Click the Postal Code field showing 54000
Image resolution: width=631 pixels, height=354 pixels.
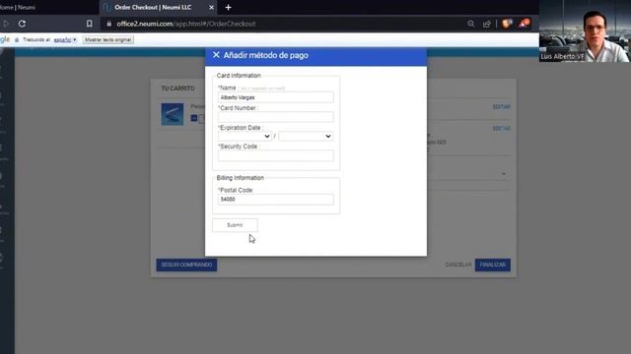coord(276,200)
